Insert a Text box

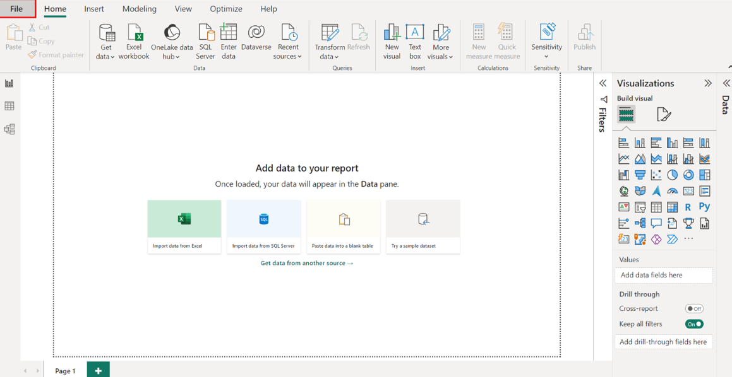coord(415,42)
